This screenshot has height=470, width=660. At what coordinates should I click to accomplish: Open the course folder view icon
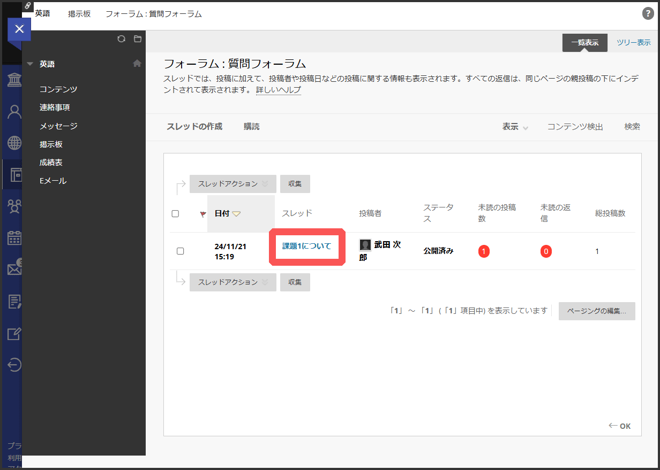(x=138, y=38)
